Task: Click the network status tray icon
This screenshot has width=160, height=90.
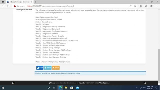Action: click(140, 88)
